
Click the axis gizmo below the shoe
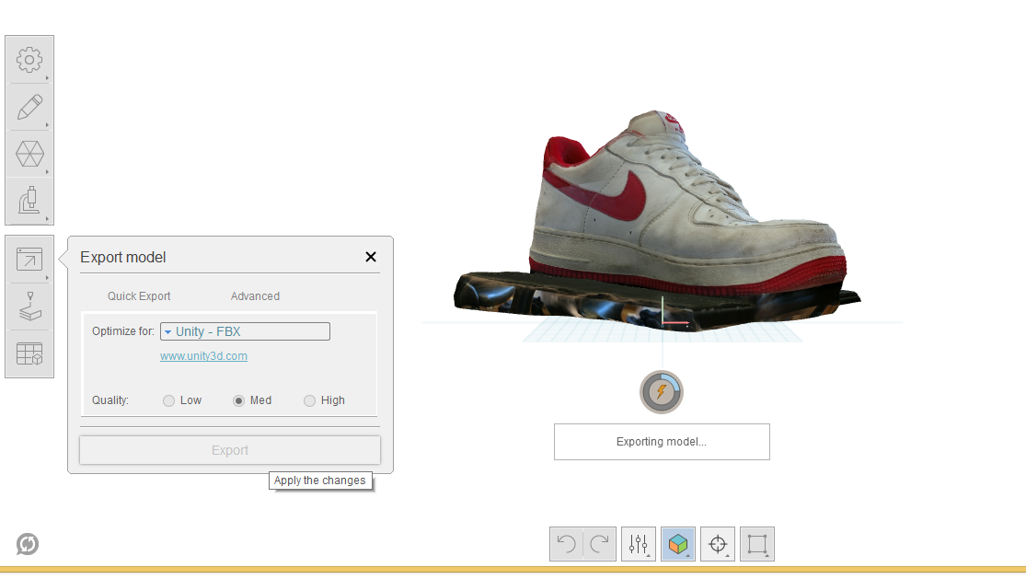coord(674,313)
